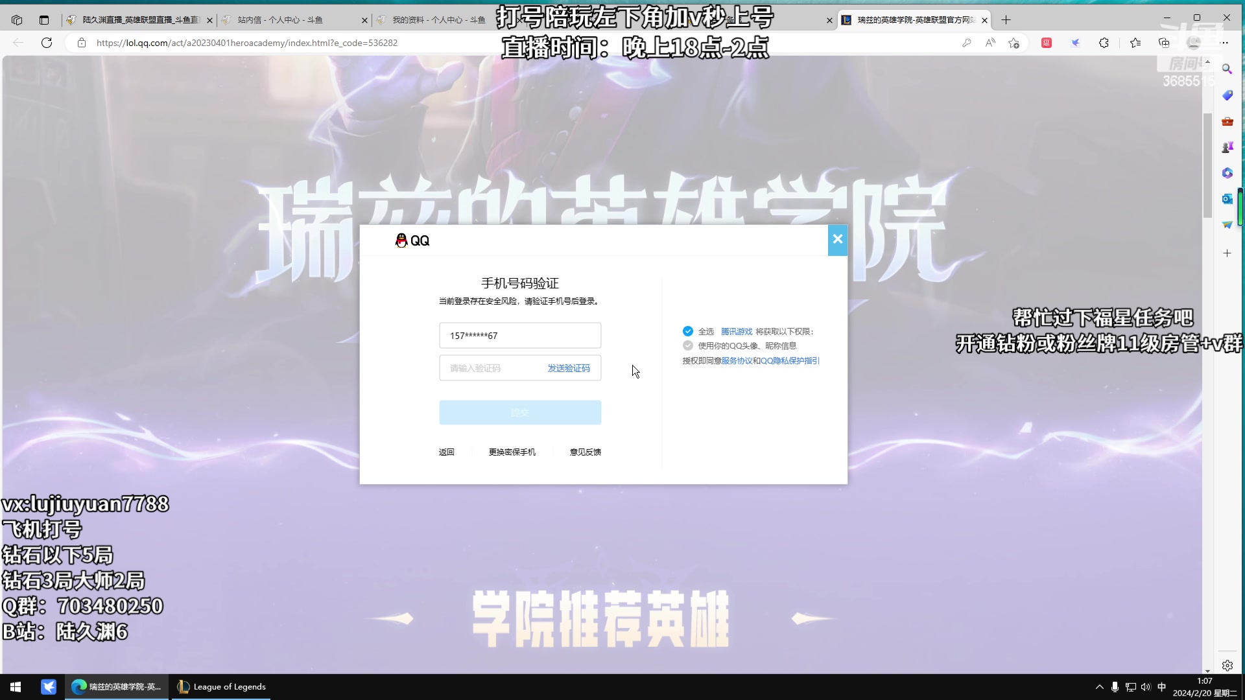
Task: Open the volume speaker tray icon
Action: pos(1146,687)
